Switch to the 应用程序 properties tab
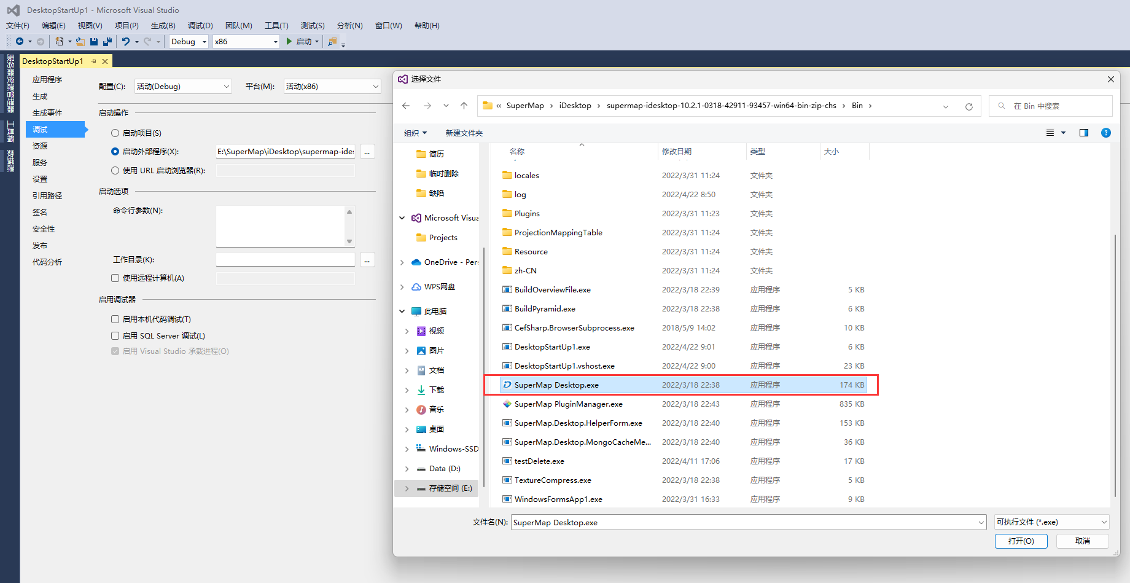 [x=47, y=80]
